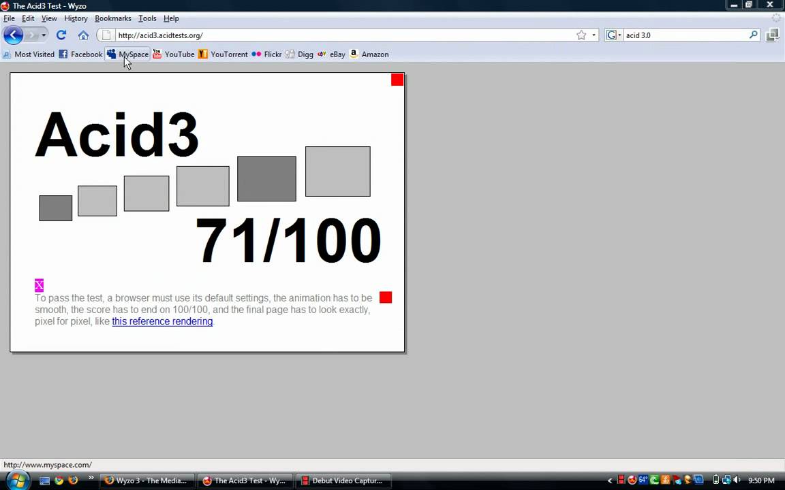Viewport: 785px width, 490px height.
Task: Click the blue monitor tray icon
Action: (x=698, y=480)
